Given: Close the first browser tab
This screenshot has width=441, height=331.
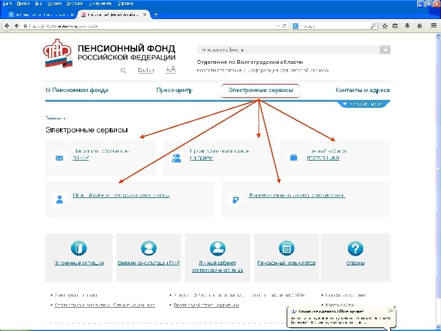Looking at the screenshot, I should pyautogui.click(x=72, y=15).
